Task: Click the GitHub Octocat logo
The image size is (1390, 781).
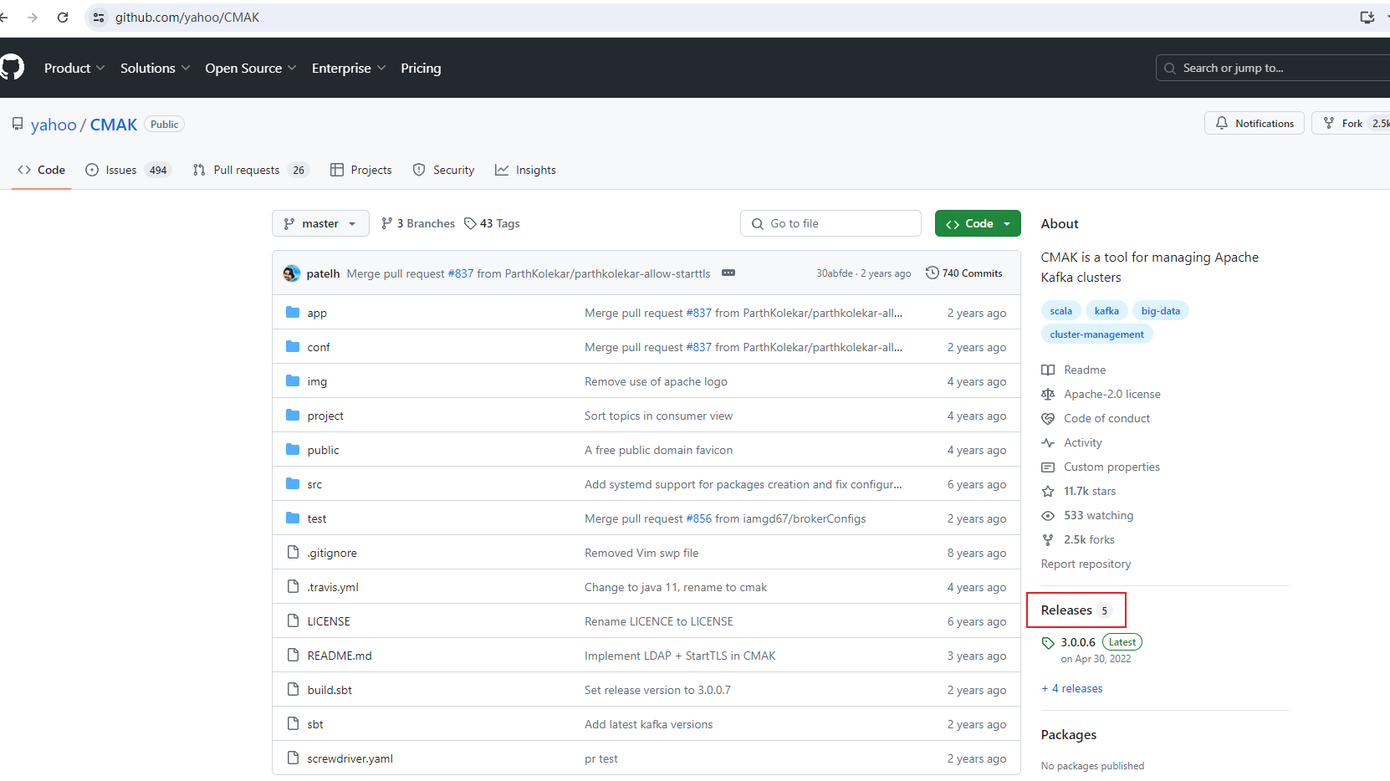Action: click(12, 68)
